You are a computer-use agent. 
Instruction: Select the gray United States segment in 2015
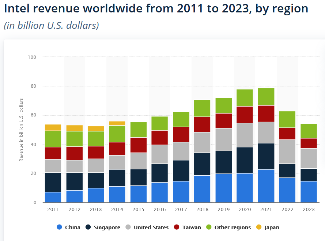click(x=138, y=161)
